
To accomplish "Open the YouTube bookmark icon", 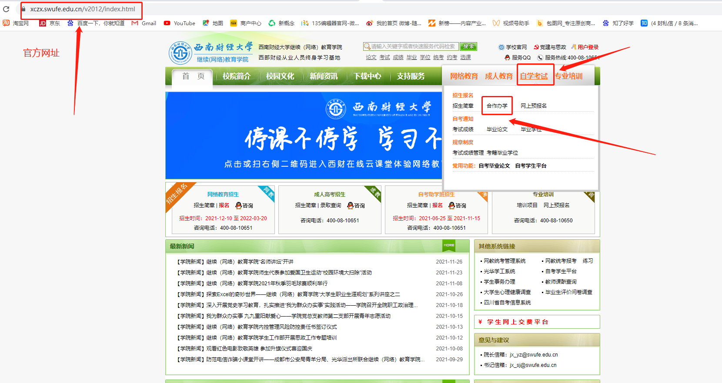I will pyautogui.click(x=167, y=23).
